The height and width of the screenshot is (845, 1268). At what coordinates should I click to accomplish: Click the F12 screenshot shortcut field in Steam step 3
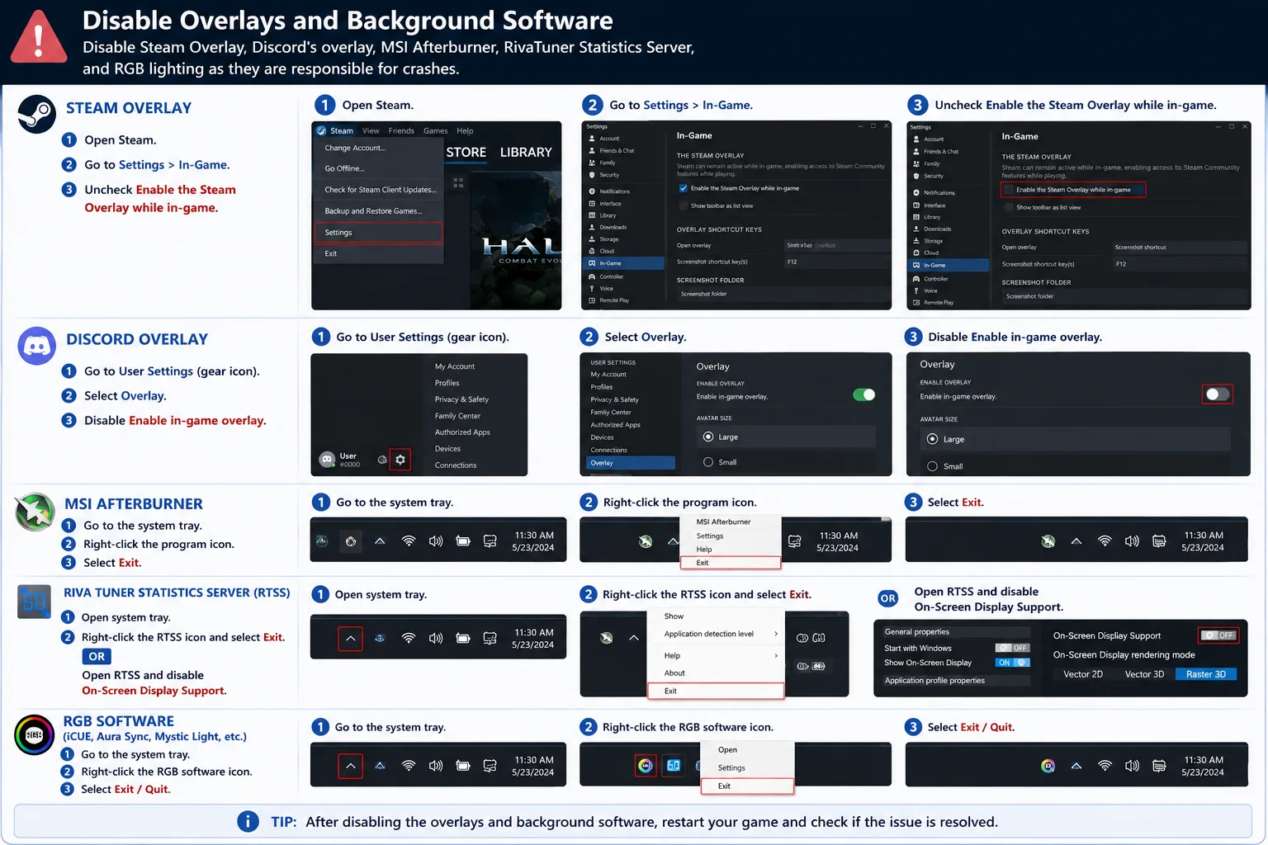(x=1179, y=264)
